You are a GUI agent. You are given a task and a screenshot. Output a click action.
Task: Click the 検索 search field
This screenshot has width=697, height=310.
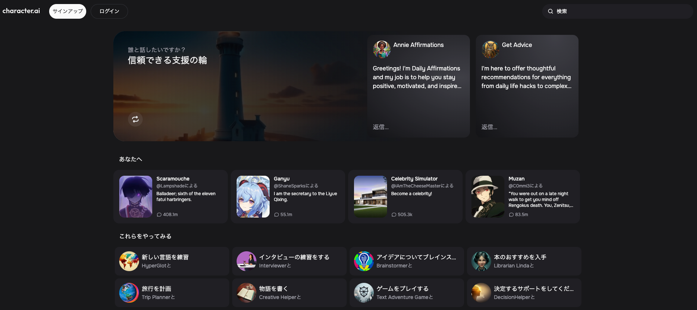pyautogui.click(x=618, y=11)
